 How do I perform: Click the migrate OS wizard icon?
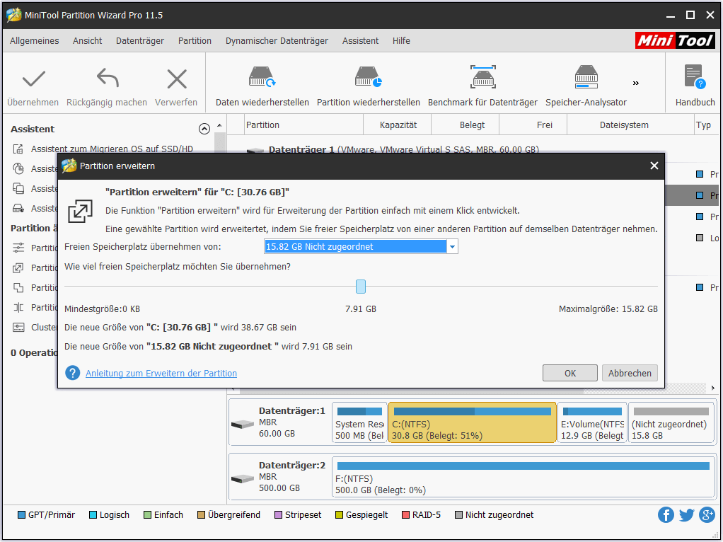coord(18,149)
